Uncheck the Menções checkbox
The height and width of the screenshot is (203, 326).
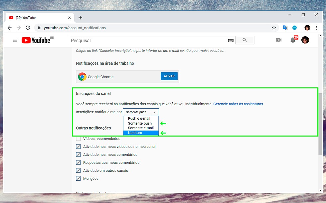(x=78, y=178)
